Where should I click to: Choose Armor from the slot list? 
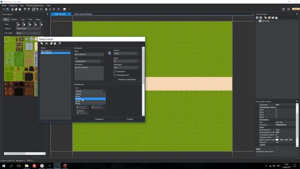(90, 96)
